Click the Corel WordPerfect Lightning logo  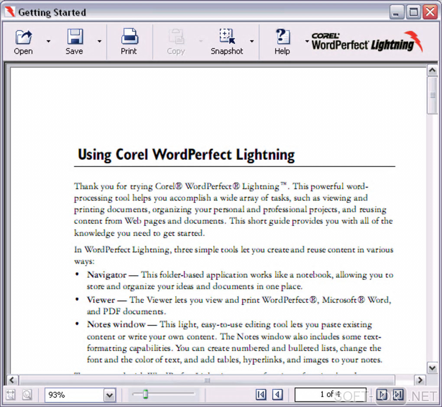pos(367,42)
